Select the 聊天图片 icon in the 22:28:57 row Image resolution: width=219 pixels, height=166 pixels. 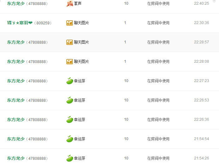pyautogui.click(x=69, y=42)
